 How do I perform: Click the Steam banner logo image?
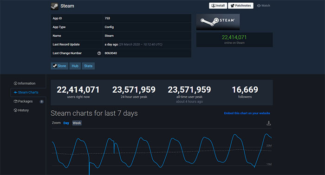coord(218,22)
